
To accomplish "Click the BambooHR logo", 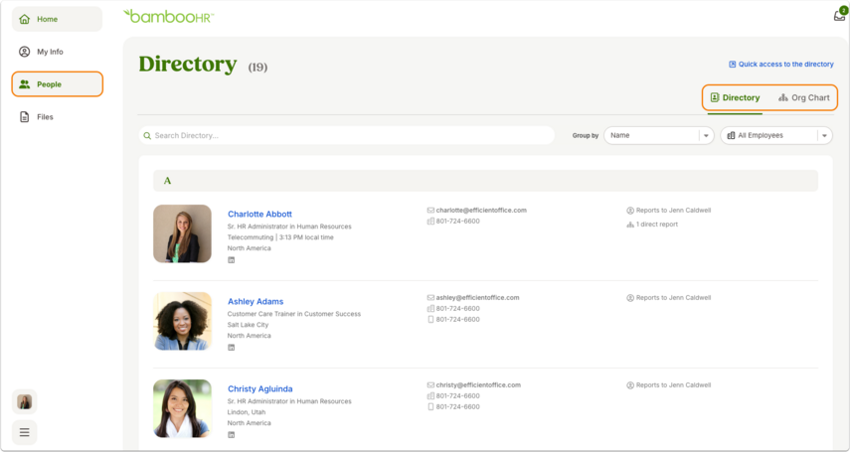I will point(169,16).
